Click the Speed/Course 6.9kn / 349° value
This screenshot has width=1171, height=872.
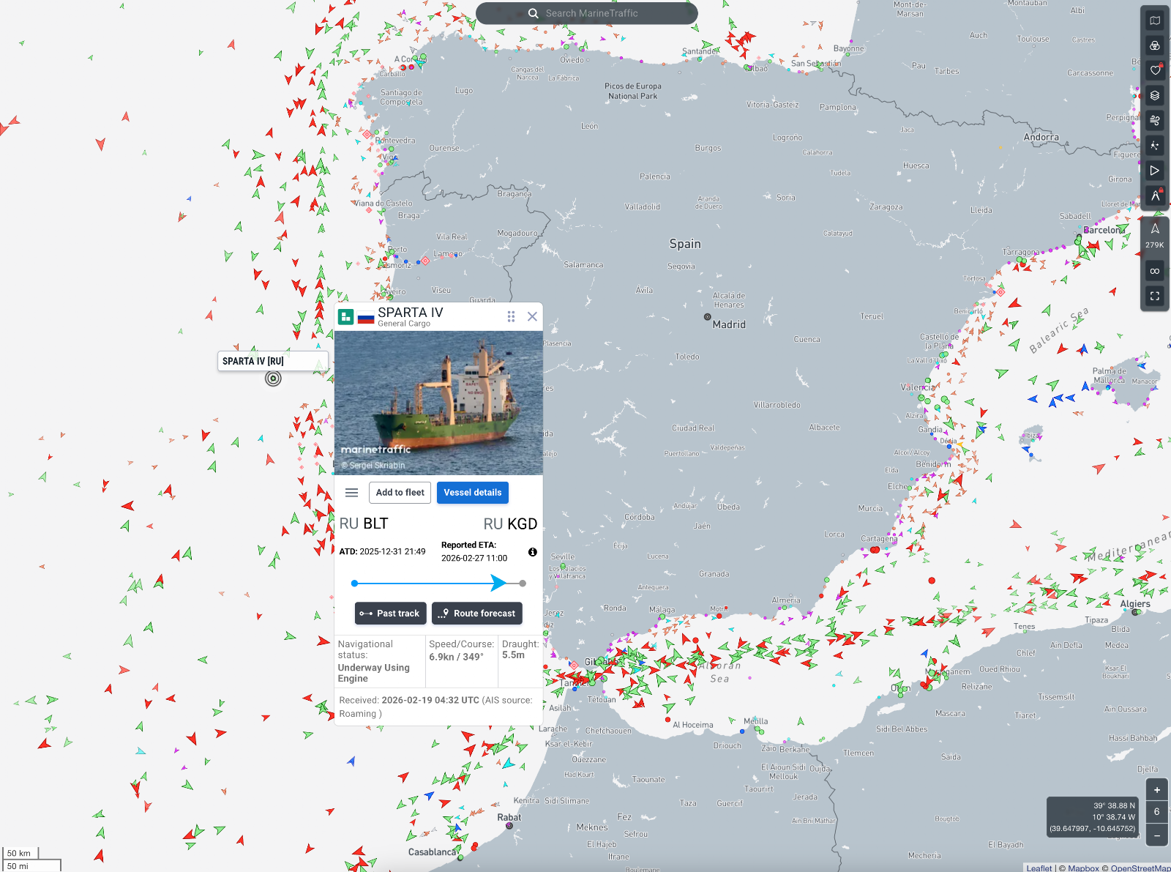pos(456,657)
